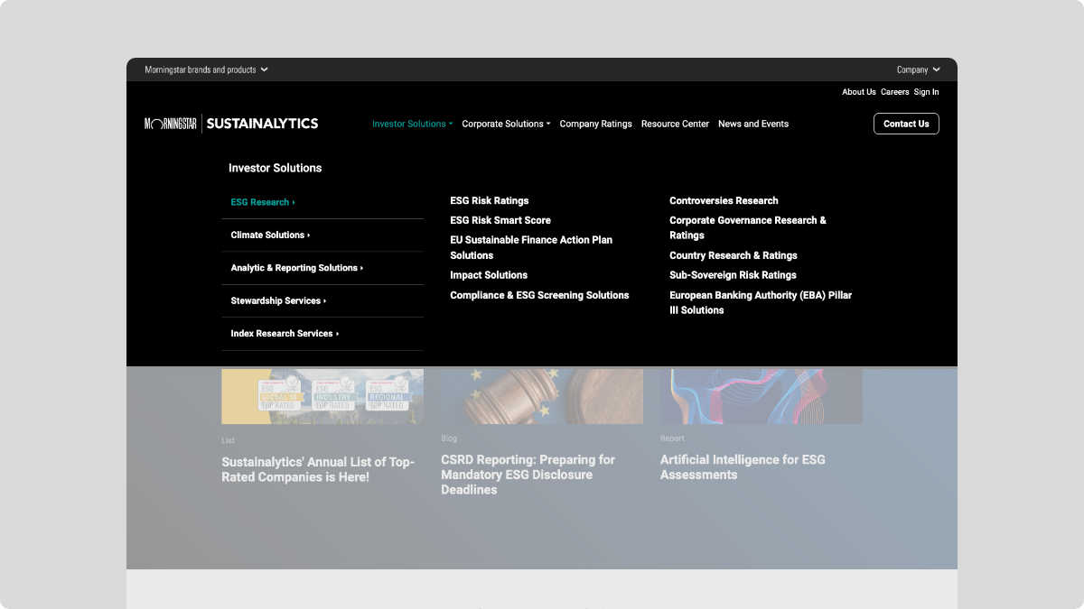Open Impact Solutions link
This screenshot has height=609, width=1084.
point(489,275)
